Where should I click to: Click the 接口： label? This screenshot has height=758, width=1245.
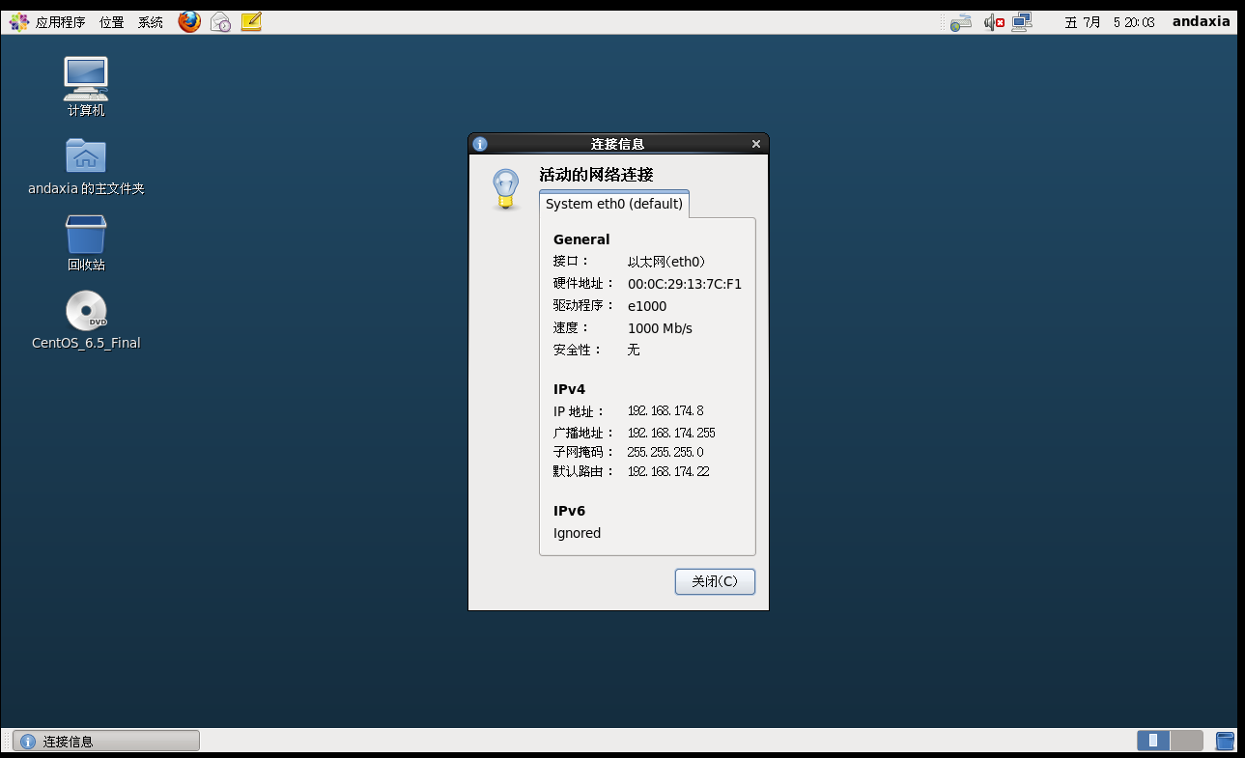click(x=572, y=262)
